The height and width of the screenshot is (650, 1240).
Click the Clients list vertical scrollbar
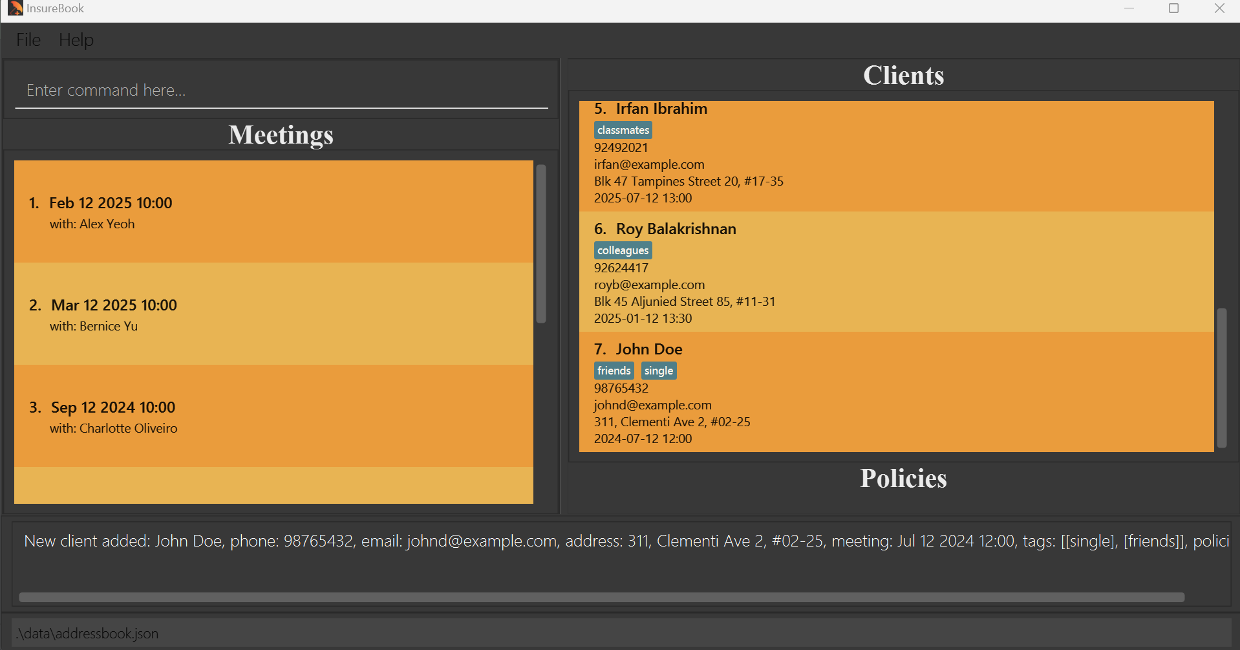pyautogui.click(x=1221, y=378)
